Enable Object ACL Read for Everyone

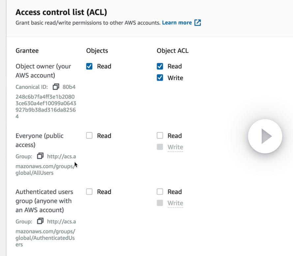[x=160, y=136]
